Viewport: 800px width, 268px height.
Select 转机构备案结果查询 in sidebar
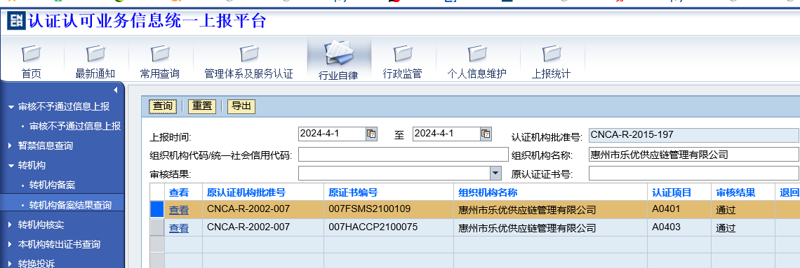(x=70, y=205)
